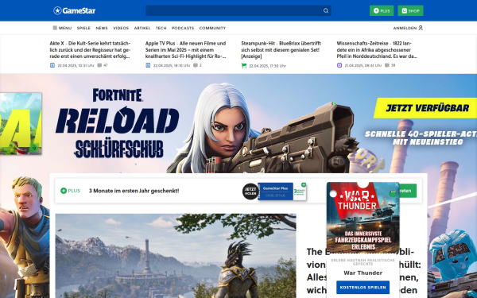Go to ARTIKEL section
The width and height of the screenshot is (477, 298).
click(142, 28)
